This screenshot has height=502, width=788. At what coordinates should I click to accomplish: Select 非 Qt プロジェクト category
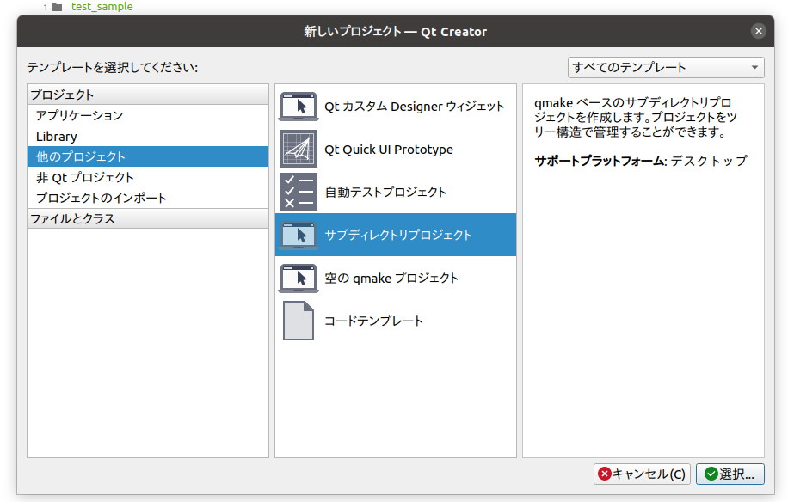tap(148, 177)
